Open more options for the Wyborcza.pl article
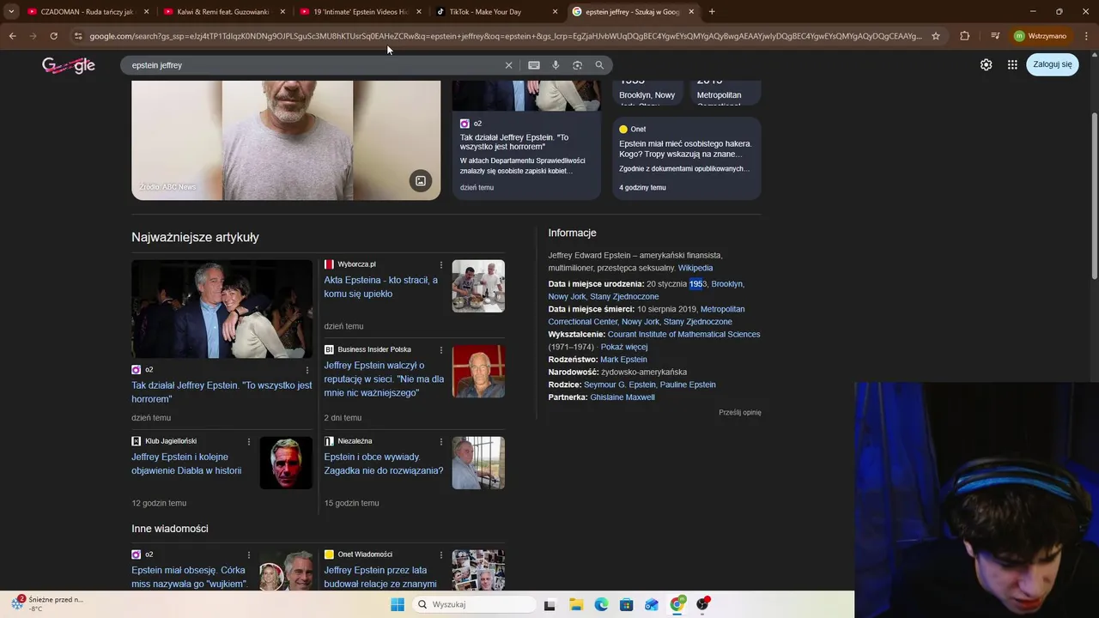This screenshot has width=1099, height=618. (441, 264)
